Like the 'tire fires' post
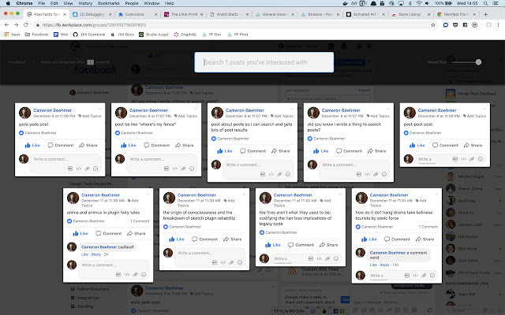The height and width of the screenshot is (315, 505). pos(273,245)
